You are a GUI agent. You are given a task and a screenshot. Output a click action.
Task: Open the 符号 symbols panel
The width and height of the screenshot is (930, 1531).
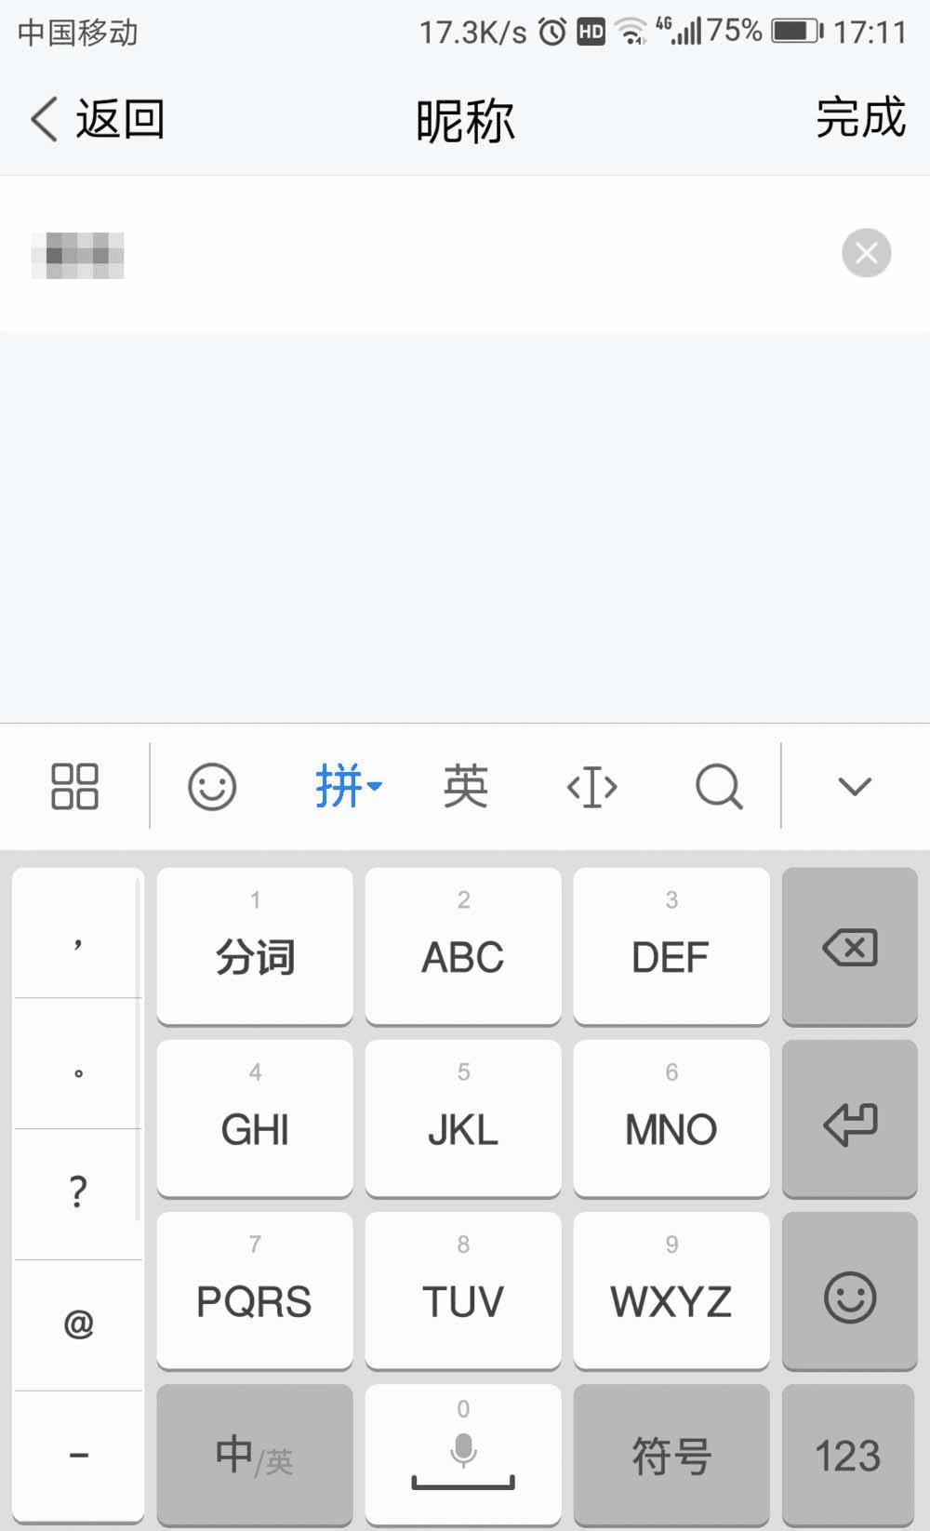pos(671,1455)
